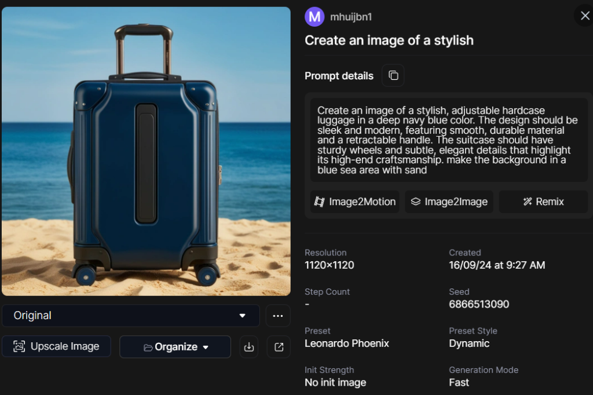Remix this generation
Viewport: 593px width, 395px height.
543,202
